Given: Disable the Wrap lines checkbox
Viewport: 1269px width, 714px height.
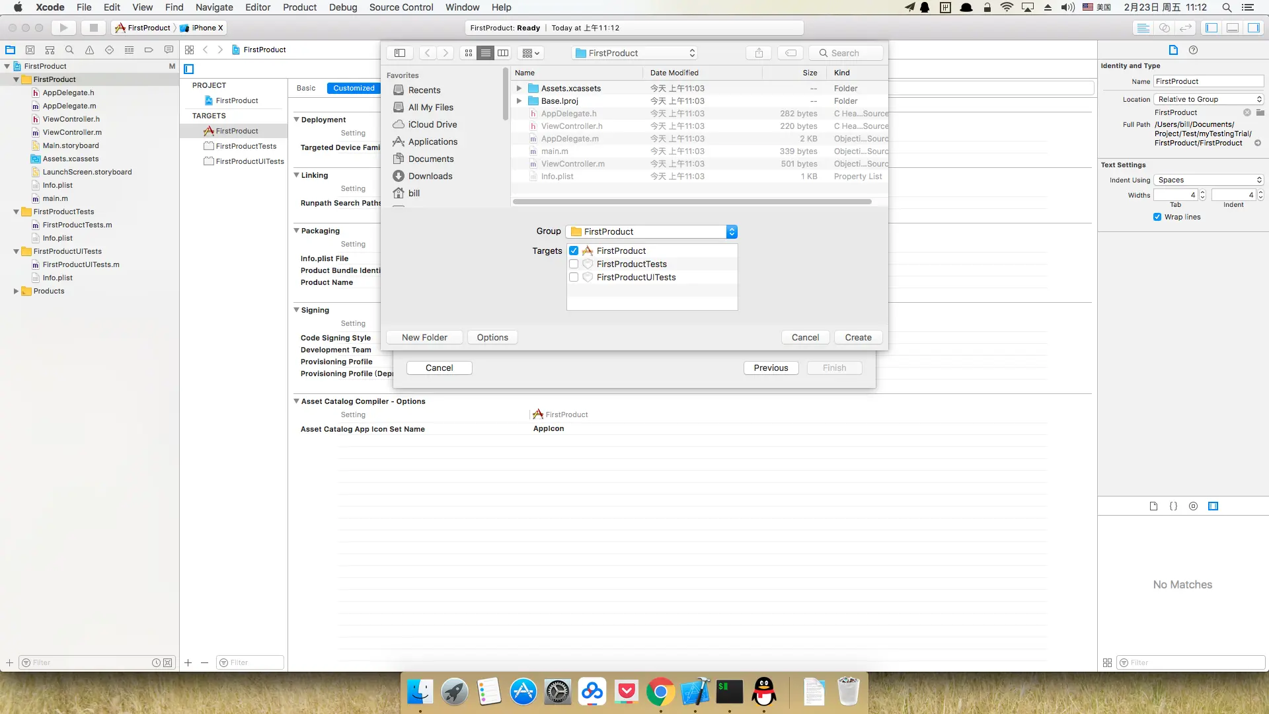Looking at the screenshot, I should tap(1157, 217).
